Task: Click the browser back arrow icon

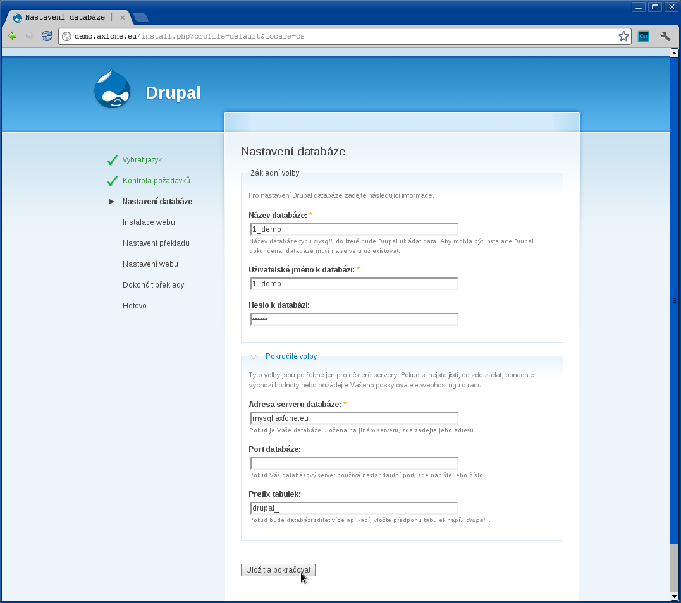Action: tap(12, 36)
